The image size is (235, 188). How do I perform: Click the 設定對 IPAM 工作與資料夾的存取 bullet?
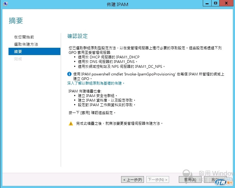click(107, 105)
